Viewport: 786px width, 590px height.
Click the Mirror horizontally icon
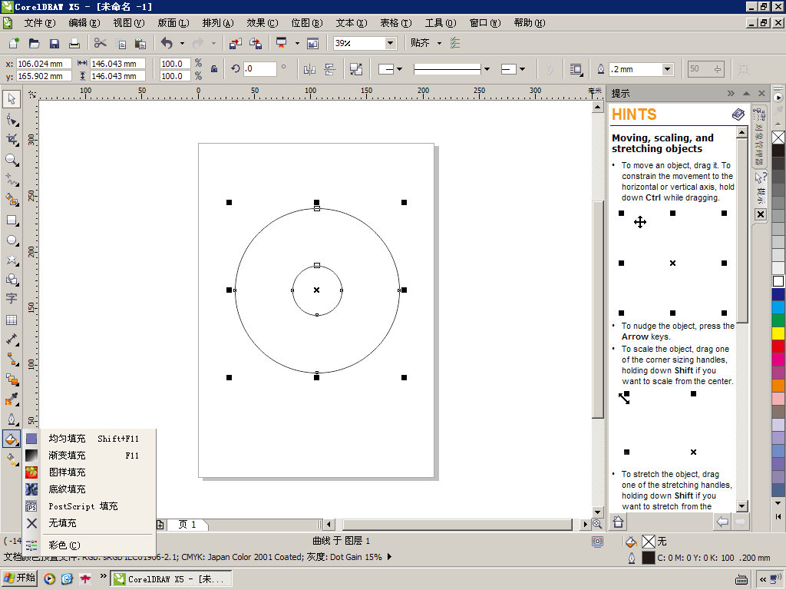tap(309, 69)
